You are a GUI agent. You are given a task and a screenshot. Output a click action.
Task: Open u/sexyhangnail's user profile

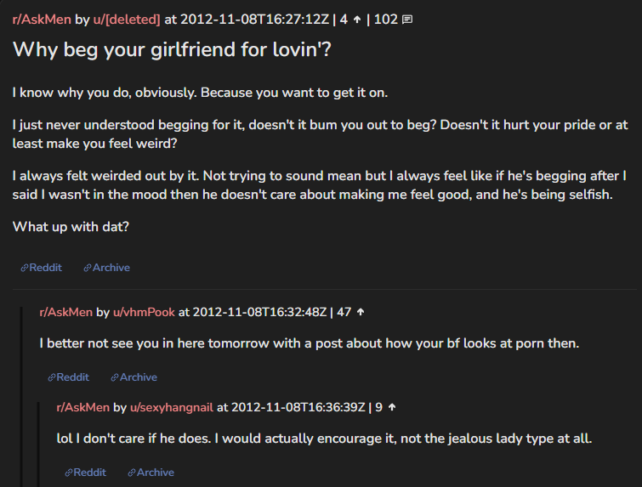coord(172,407)
